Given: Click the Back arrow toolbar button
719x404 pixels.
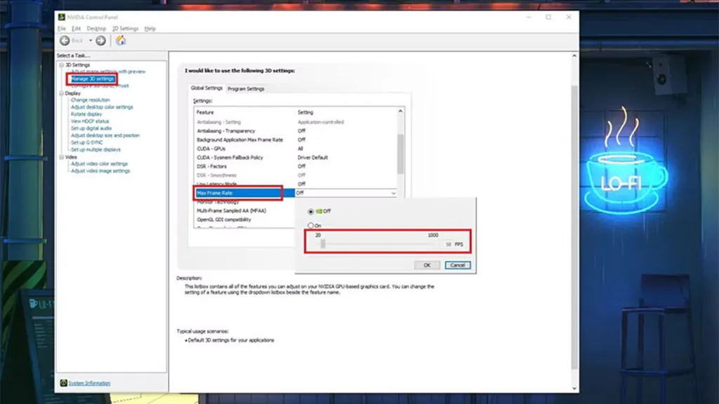Looking at the screenshot, I should [65, 41].
